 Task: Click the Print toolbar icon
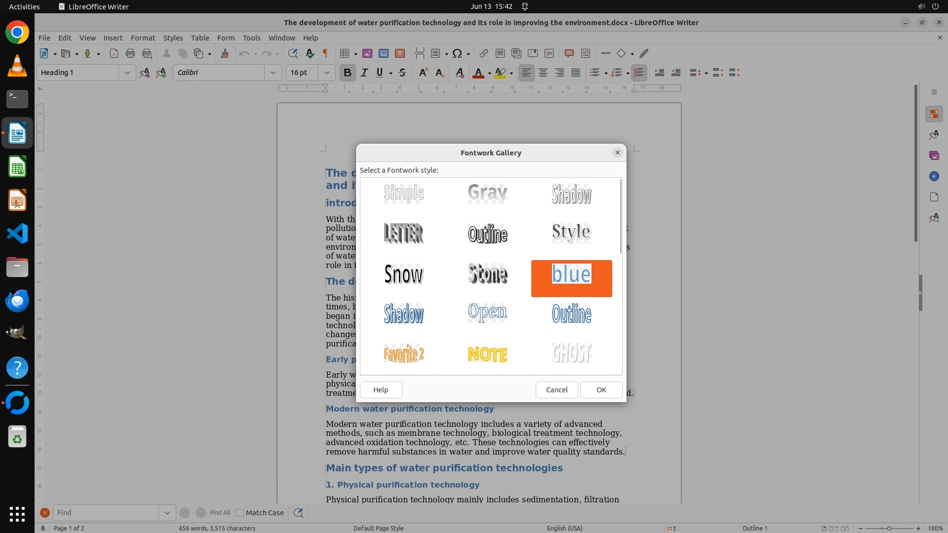[130, 54]
